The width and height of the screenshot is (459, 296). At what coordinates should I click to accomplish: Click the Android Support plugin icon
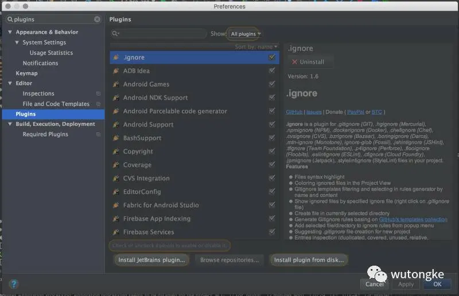116,124
